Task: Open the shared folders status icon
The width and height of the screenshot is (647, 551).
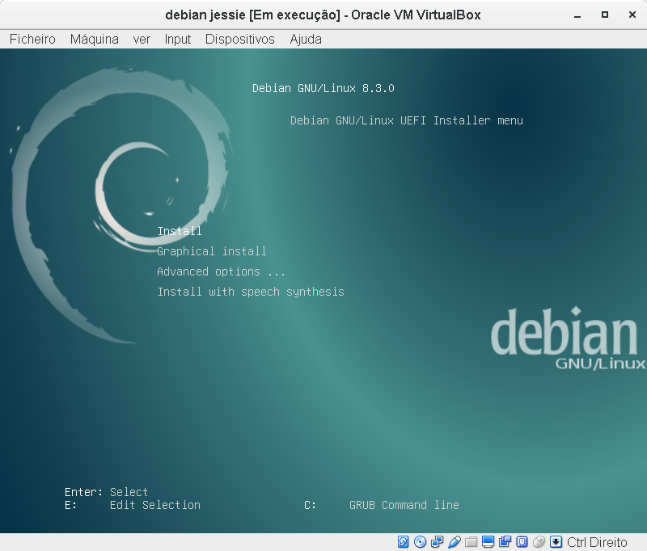Action: (471, 542)
